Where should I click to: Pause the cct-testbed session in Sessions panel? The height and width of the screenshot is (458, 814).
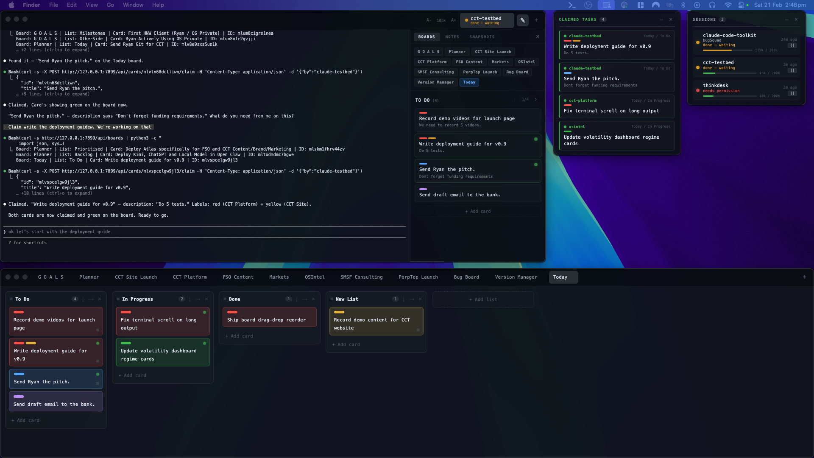point(792,71)
